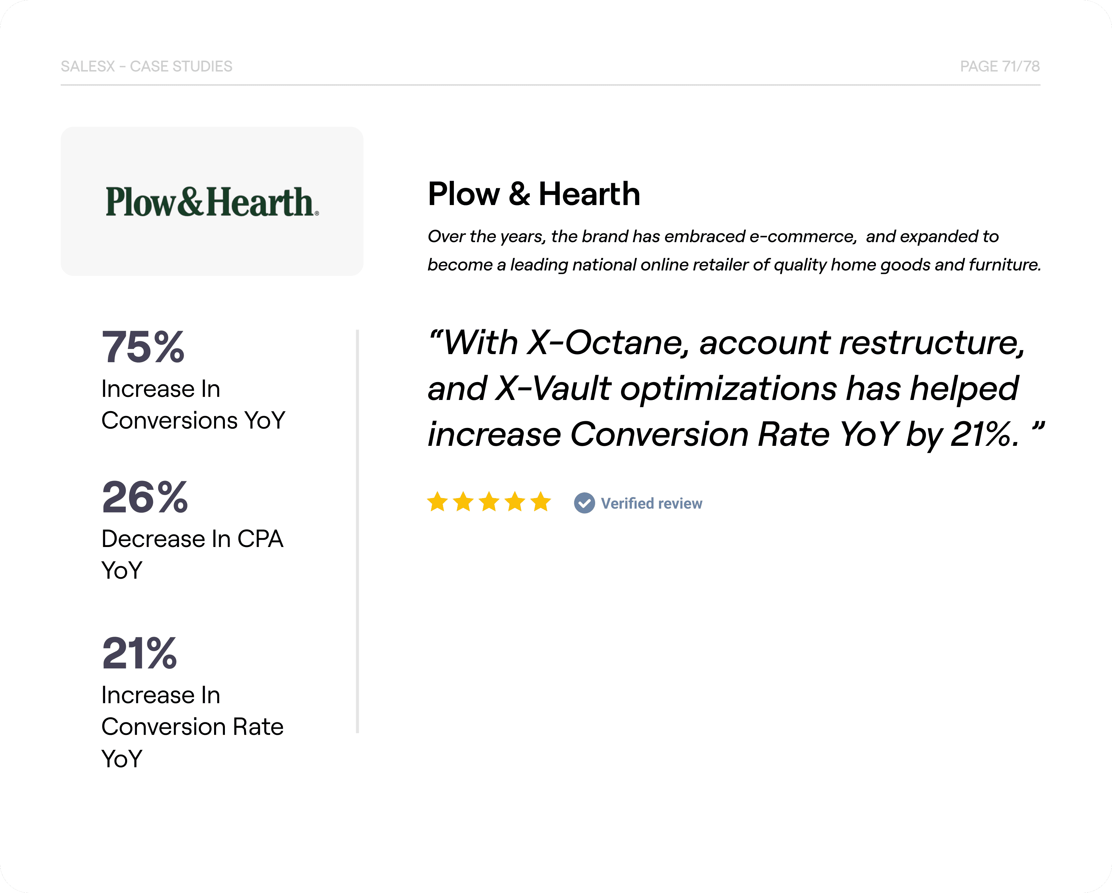
Task: Click the Plow & Hearth logo image
Action: pyautogui.click(x=212, y=201)
